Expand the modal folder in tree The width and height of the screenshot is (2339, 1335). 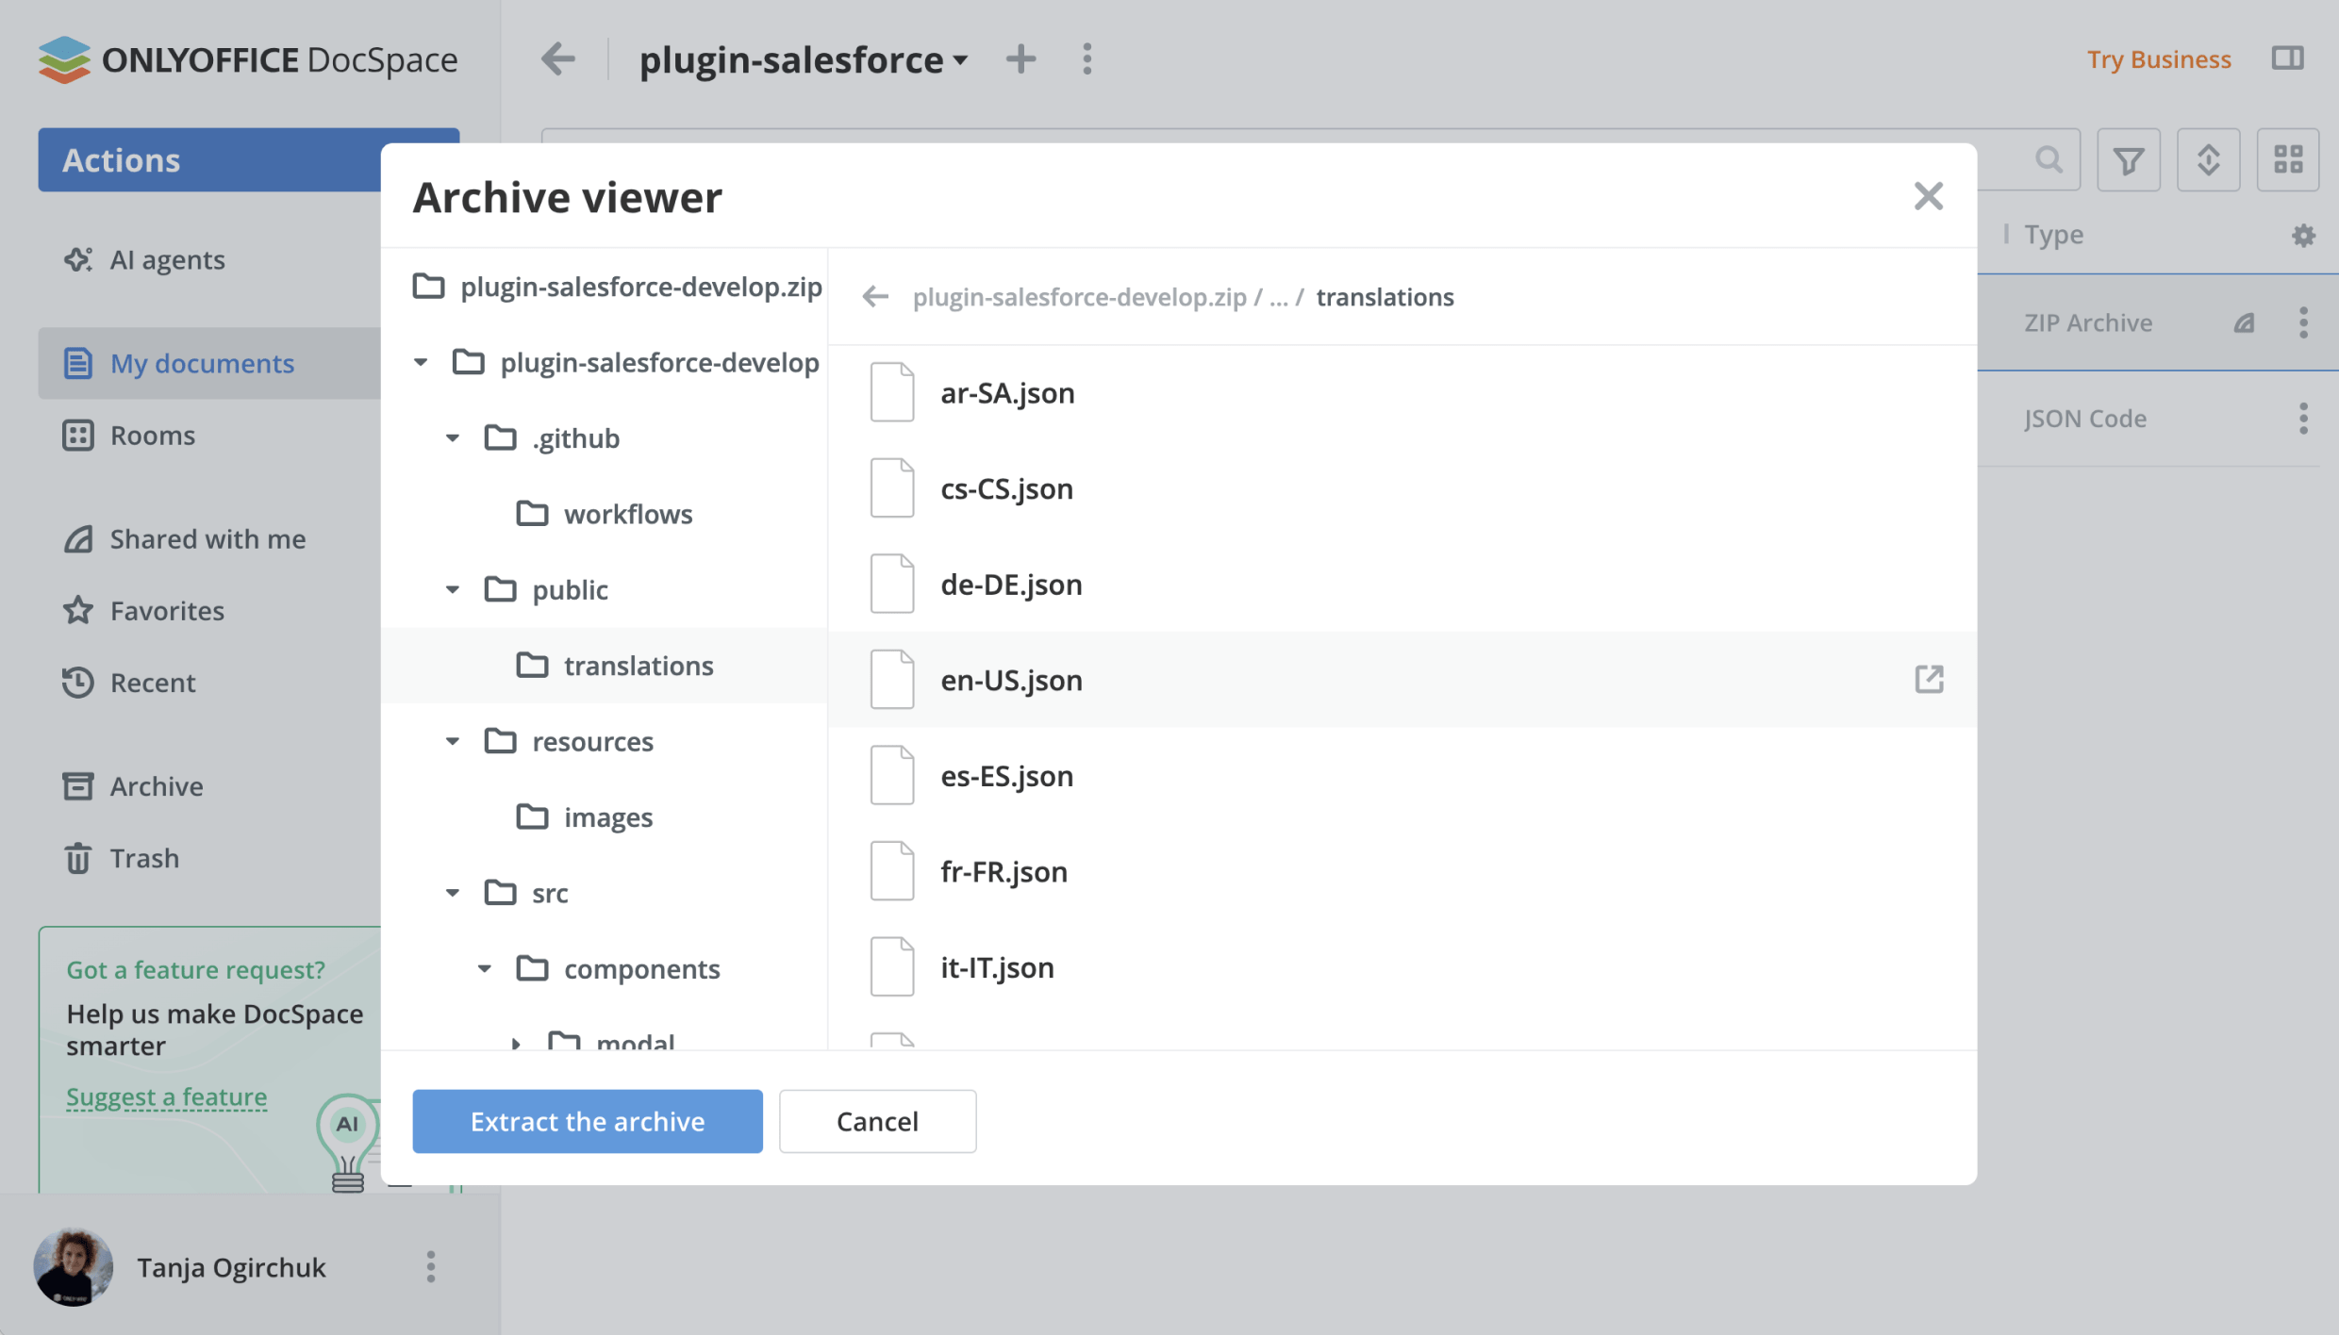point(516,1043)
